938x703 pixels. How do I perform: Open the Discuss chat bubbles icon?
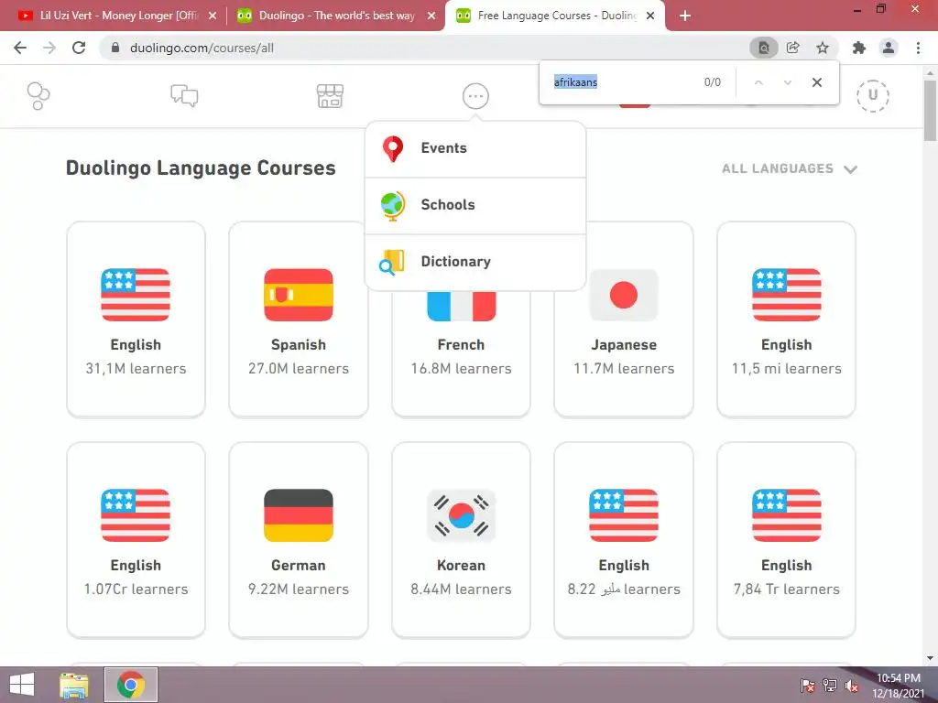[184, 95]
